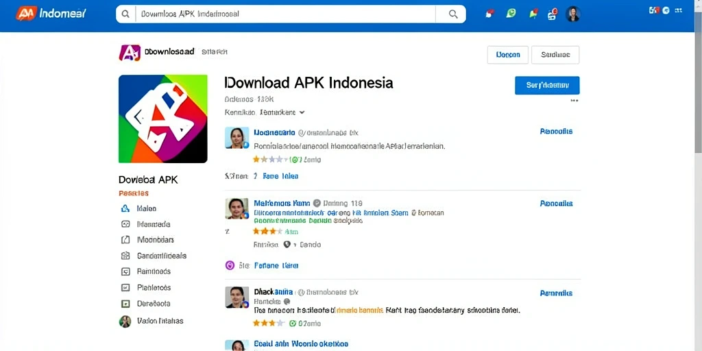Click the Uorcen button
The image size is (702, 351).
tap(508, 55)
